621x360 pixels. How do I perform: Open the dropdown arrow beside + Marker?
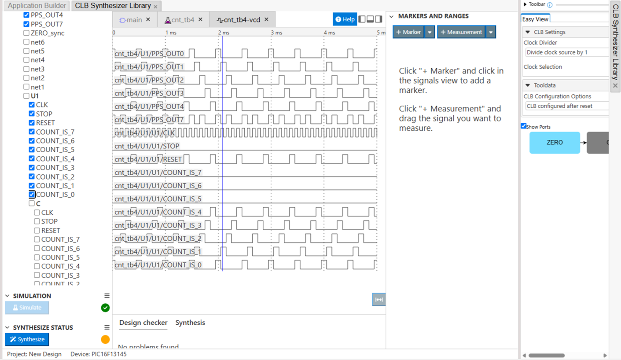click(x=430, y=32)
